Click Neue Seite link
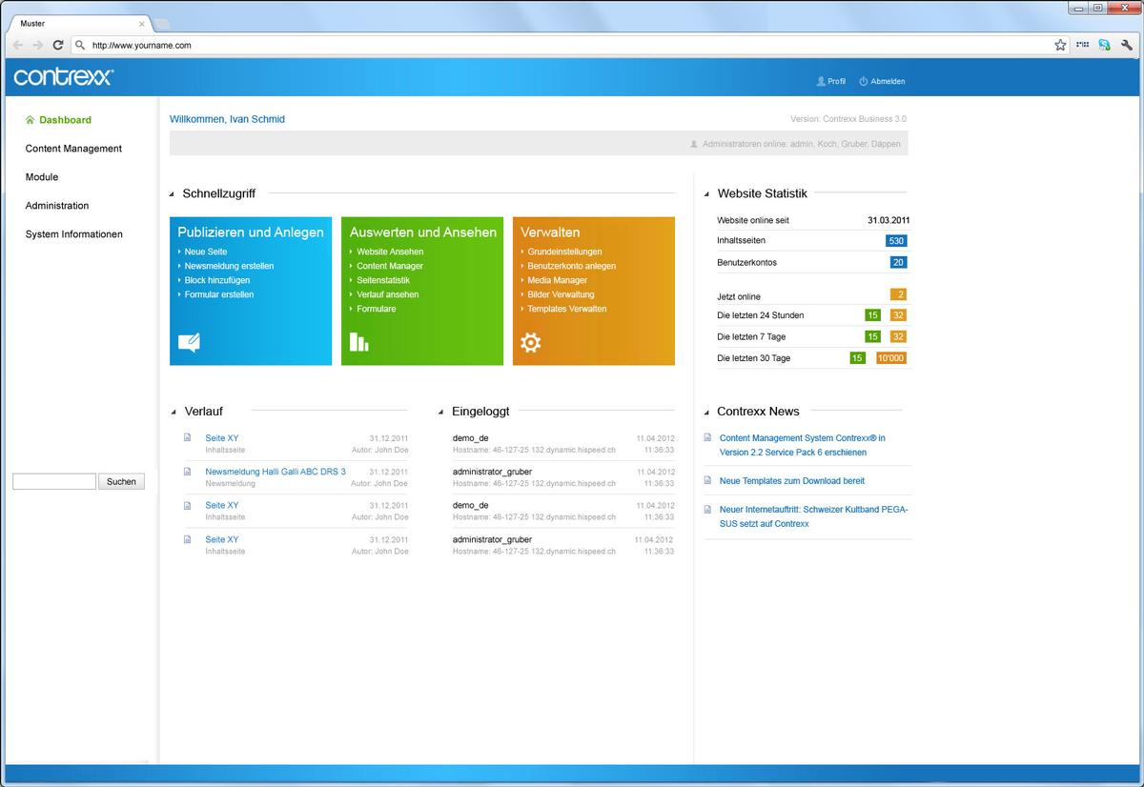This screenshot has height=787, width=1144. [206, 252]
